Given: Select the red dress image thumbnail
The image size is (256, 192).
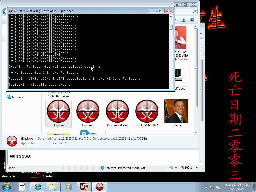Looking at the screenshot, I should 181,38.
